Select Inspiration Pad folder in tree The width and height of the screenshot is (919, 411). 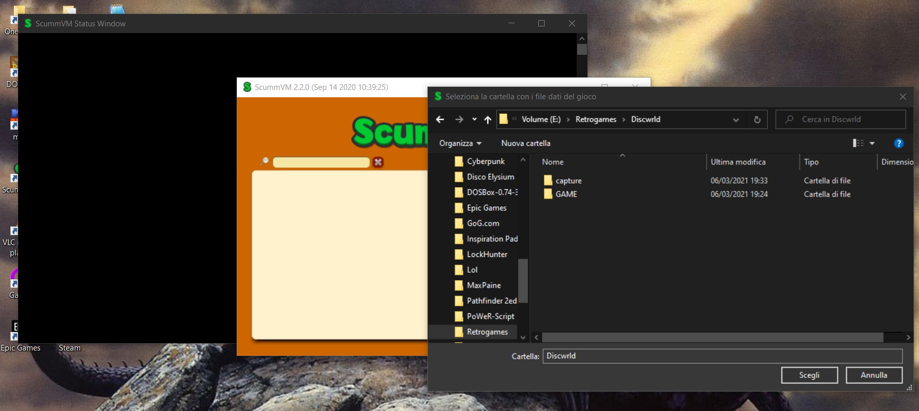486,239
